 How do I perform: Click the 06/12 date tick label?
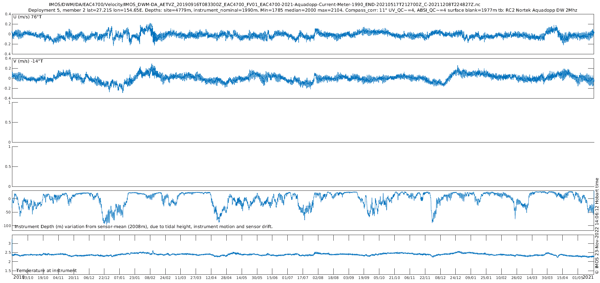tap(89, 278)
